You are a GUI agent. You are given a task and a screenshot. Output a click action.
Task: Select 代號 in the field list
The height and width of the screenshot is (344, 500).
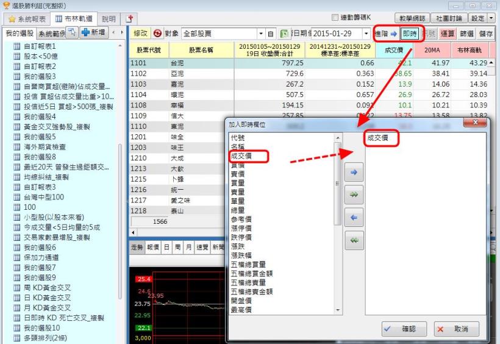tap(238, 138)
